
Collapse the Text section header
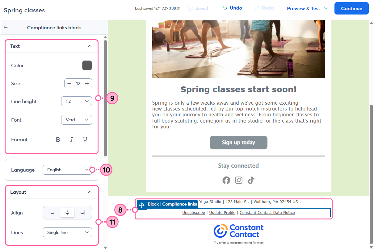click(89, 46)
